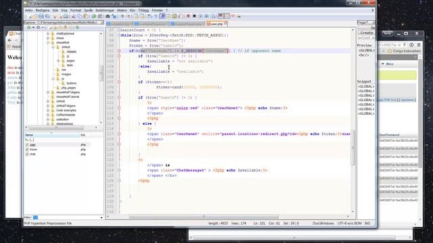Toggle the chat file checkbox
Image resolution: width=433 pixels, height=243 pixels.
pos(27,154)
